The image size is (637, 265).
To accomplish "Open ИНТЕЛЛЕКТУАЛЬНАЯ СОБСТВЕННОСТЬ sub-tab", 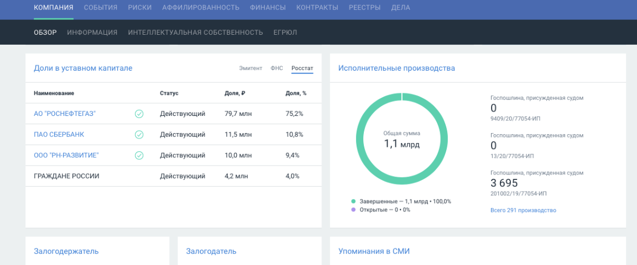I will click(195, 33).
